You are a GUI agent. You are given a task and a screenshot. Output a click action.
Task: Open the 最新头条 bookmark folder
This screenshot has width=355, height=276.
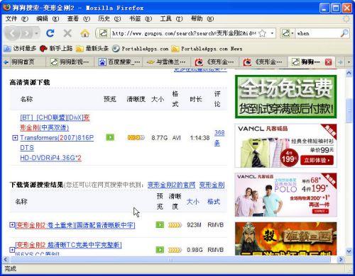pos(92,49)
